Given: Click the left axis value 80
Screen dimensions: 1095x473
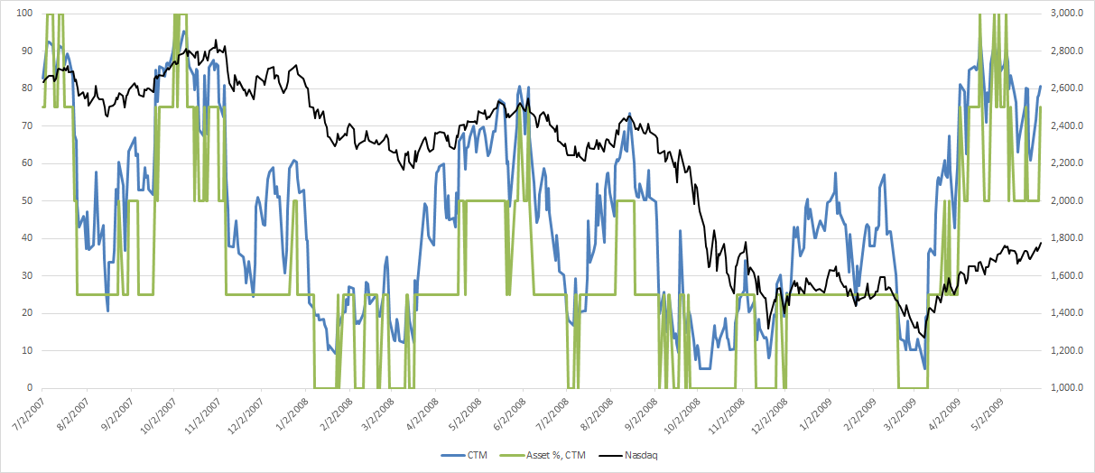Looking at the screenshot, I should coord(28,88).
